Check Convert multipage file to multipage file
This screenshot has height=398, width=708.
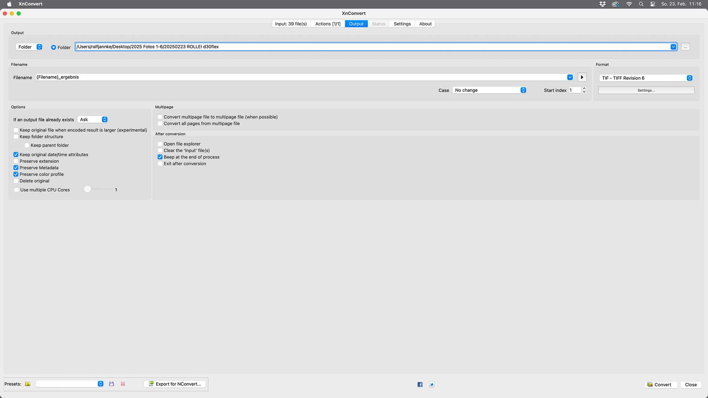click(160, 117)
